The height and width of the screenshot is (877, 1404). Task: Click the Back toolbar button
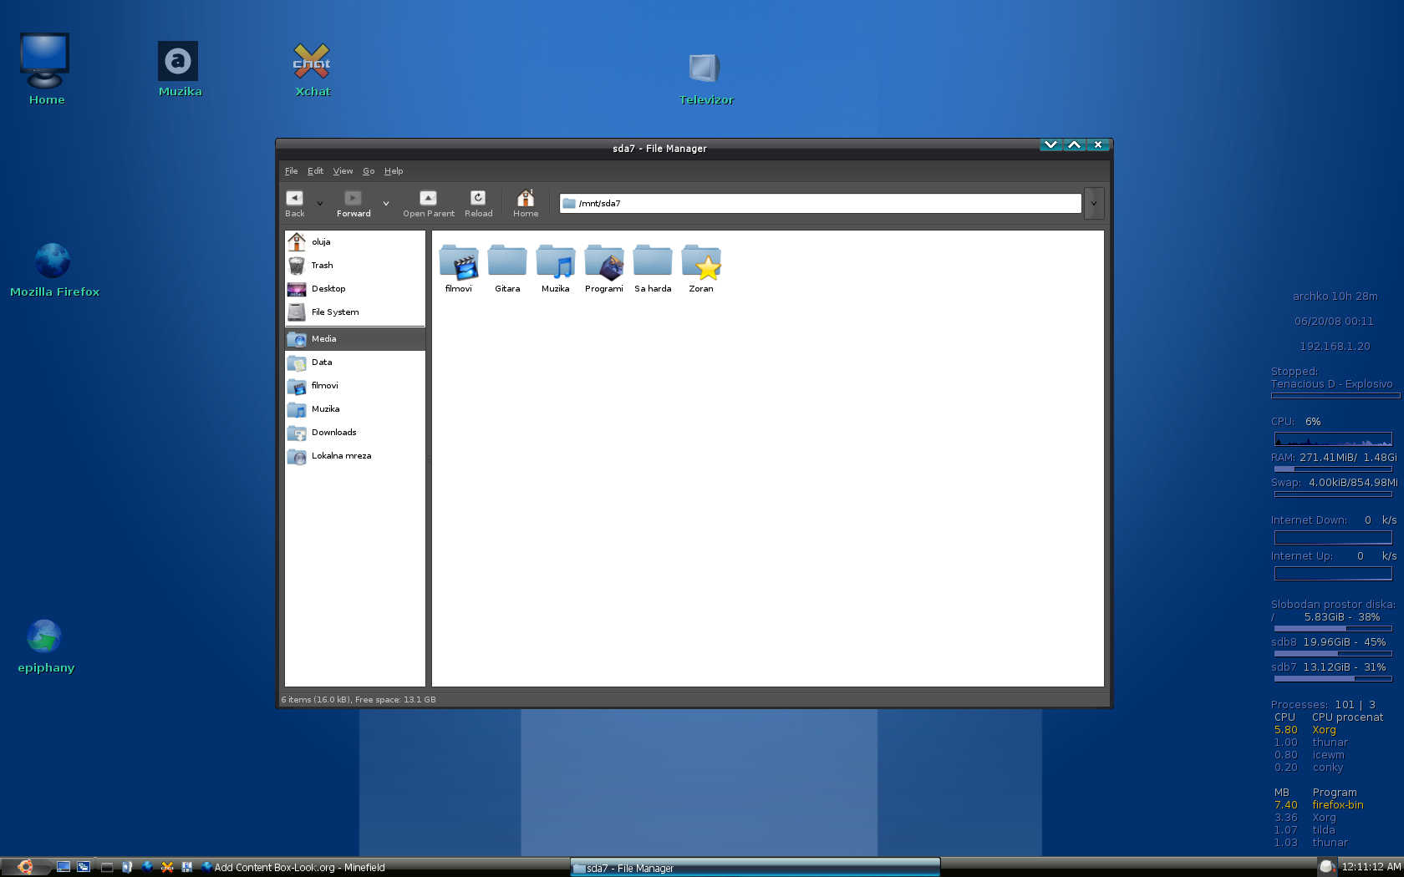[295, 203]
